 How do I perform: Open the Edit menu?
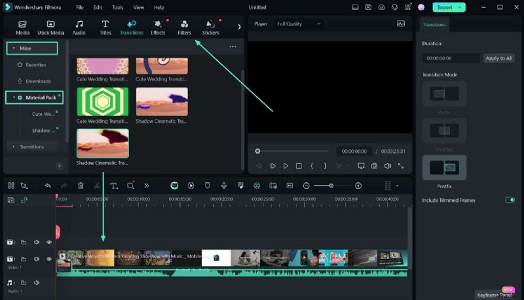point(98,7)
